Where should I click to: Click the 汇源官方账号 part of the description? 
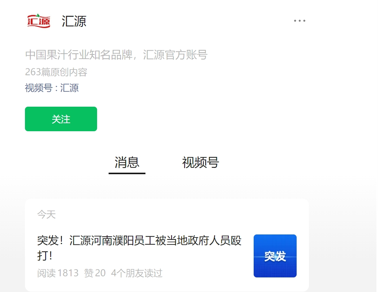[175, 55]
